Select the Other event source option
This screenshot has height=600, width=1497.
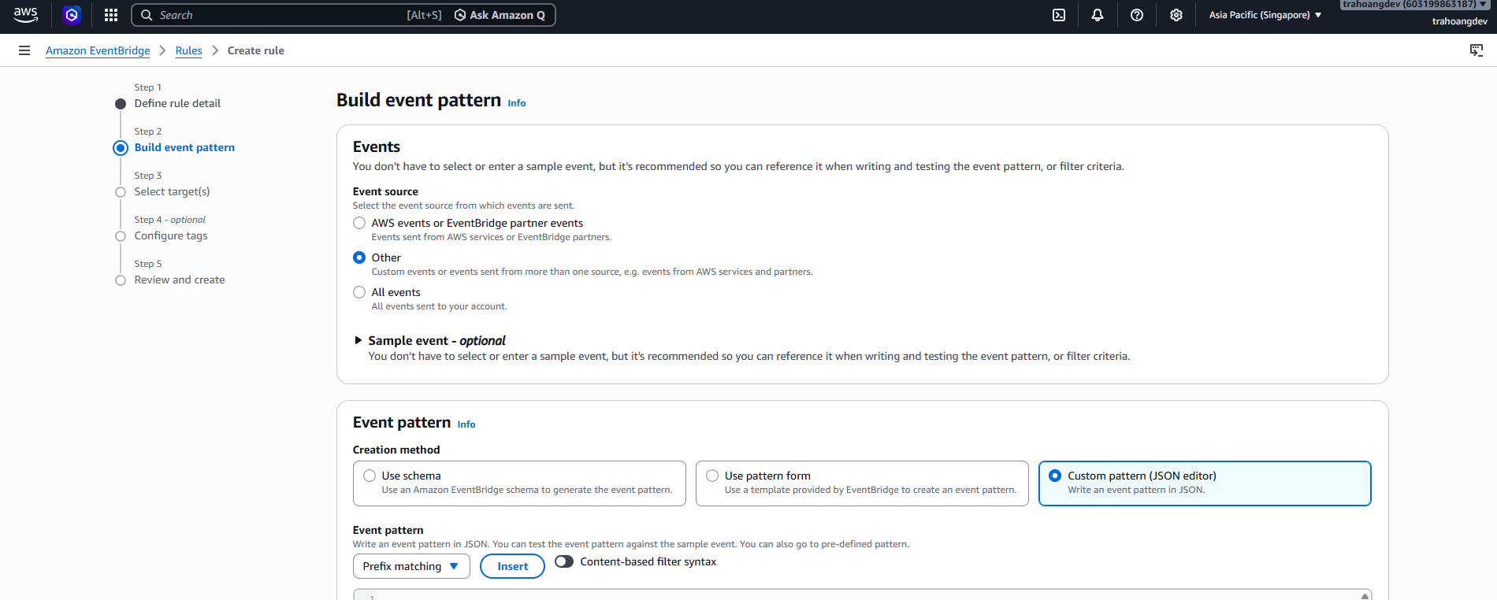[x=359, y=257]
